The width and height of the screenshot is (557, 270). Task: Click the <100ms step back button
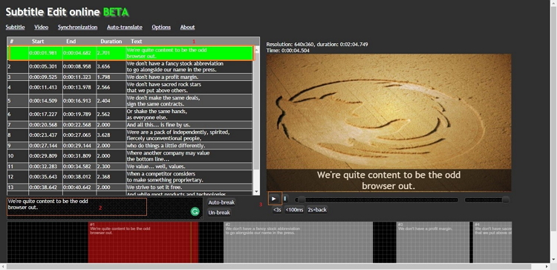click(x=295, y=210)
